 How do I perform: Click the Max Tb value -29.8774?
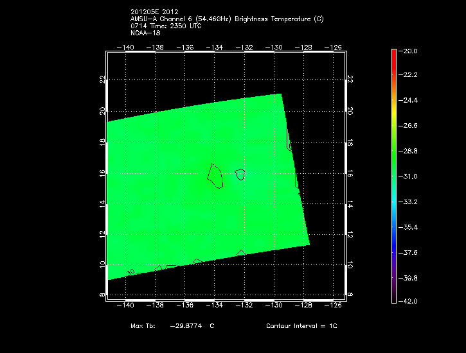186,326
